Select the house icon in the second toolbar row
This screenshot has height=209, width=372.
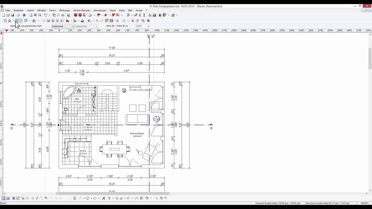10,21
